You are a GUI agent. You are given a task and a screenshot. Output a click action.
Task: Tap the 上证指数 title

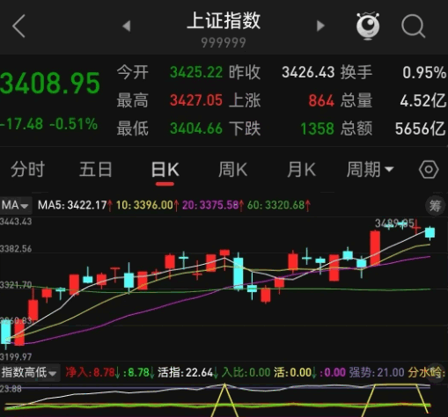[224, 20]
